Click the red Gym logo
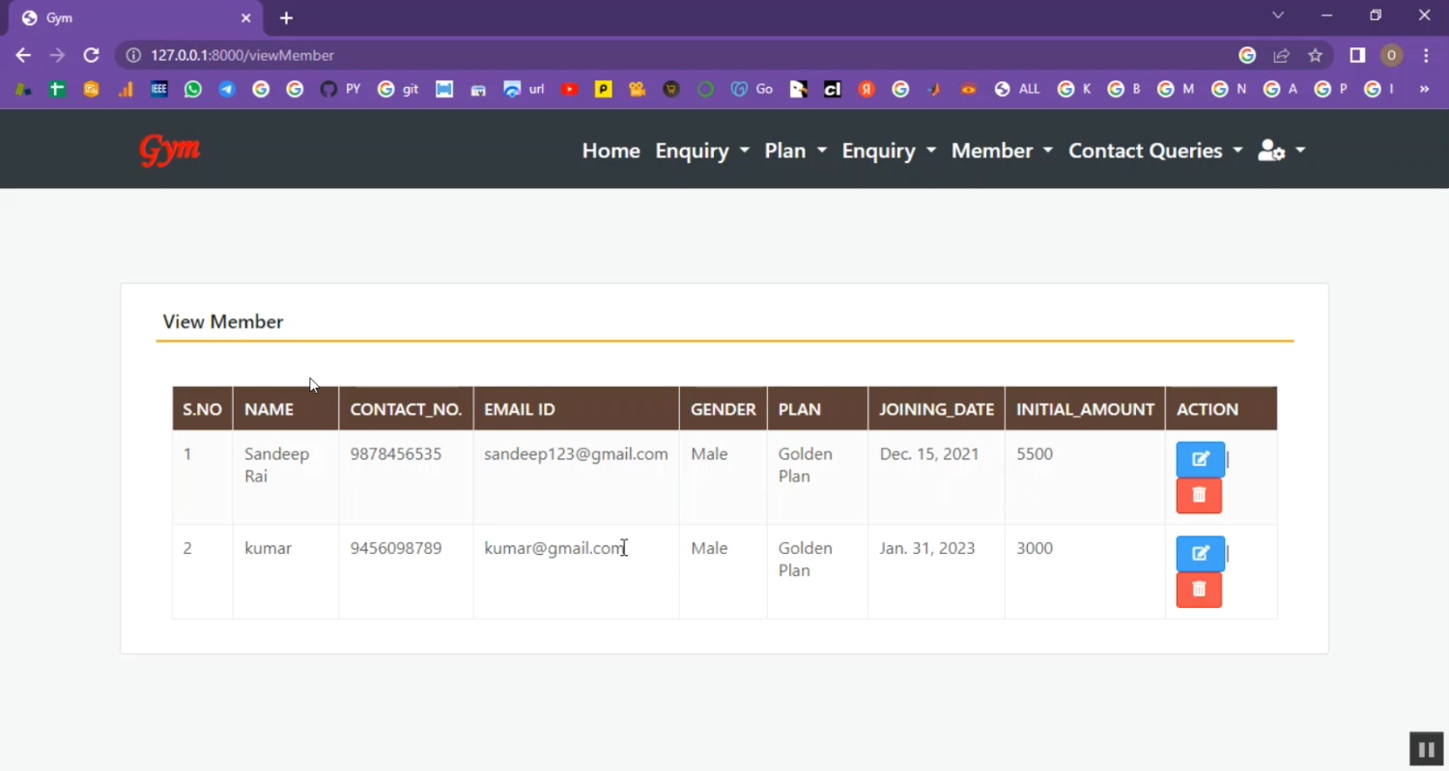This screenshot has width=1449, height=771. click(x=170, y=150)
